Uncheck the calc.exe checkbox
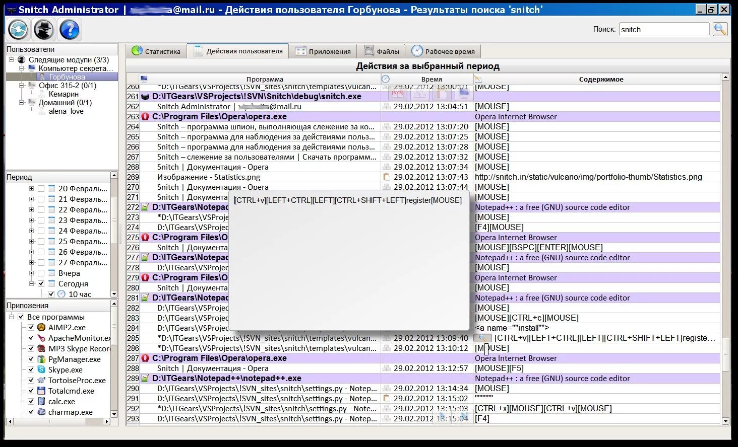 (x=31, y=401)
